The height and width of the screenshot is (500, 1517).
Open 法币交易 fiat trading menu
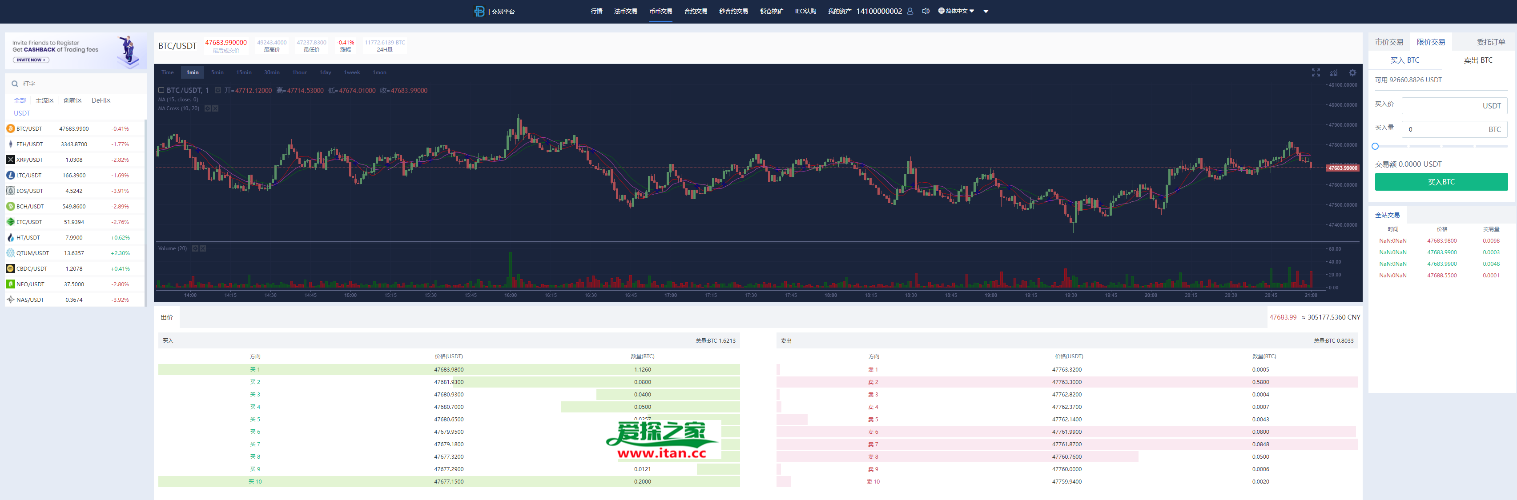(625, 11)
